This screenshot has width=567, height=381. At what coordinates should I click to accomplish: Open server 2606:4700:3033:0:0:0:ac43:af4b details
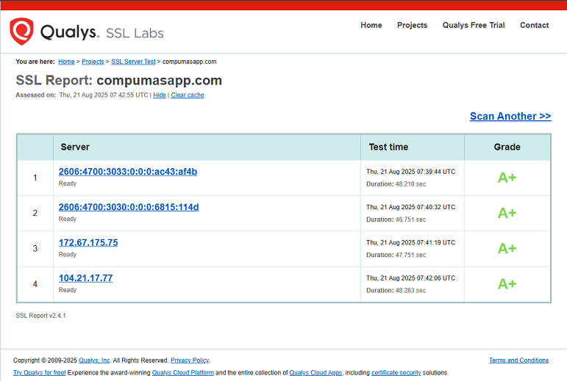tap(128, 172)
